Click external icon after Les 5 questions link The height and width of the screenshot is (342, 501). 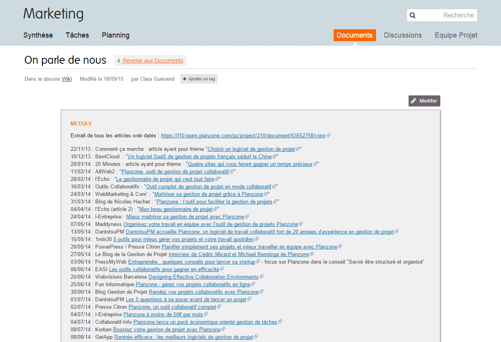[x=249, y=300]
